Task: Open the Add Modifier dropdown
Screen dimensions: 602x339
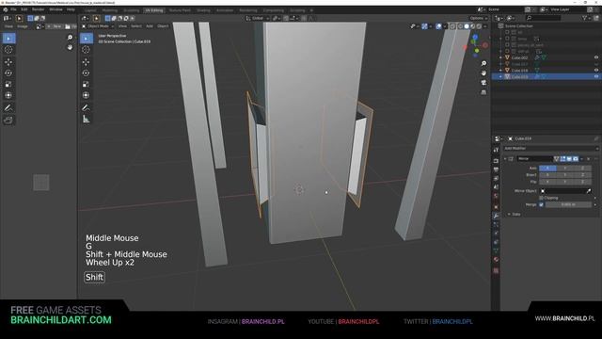Action: (550, 149)
